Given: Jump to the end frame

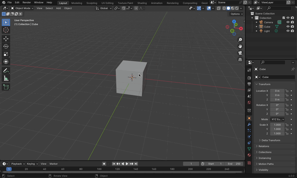Looking at the screenshot, I should pyautogui.click(x=136, y=164).
